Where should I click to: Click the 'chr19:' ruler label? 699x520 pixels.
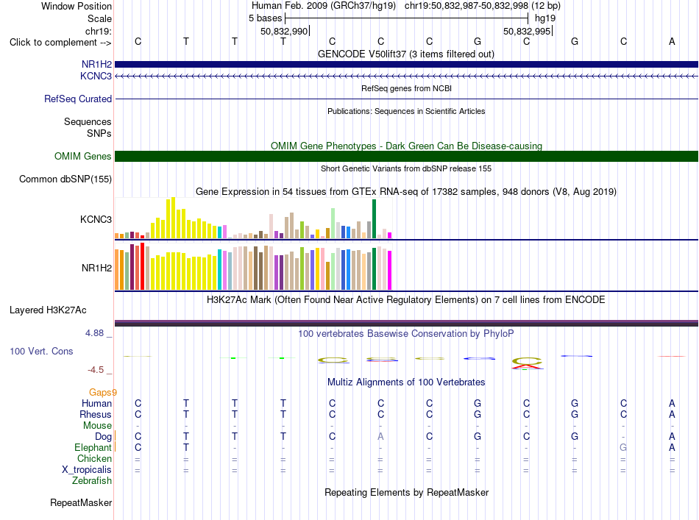coord(98,31)
